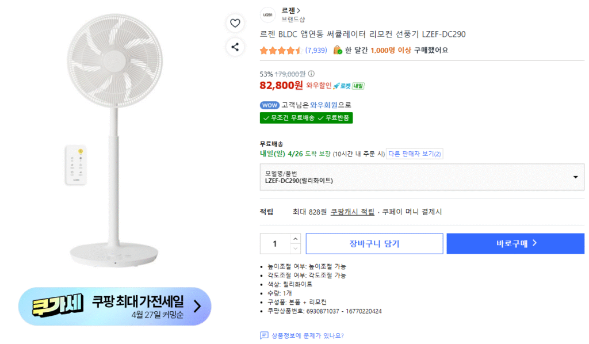The image size is (589, 344).
Task: Click the blue 바로구매 purchase button
Action: tap(515, 243)
